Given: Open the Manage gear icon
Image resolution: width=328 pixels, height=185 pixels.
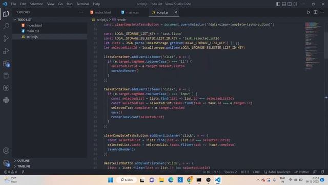Looking at the screenshot, I should click(x=6, y=163).
